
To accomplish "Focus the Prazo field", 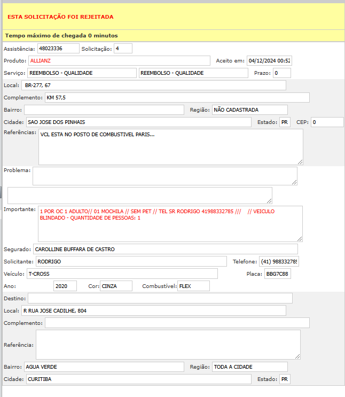I will pyautogui.click(x=281, y=73).
